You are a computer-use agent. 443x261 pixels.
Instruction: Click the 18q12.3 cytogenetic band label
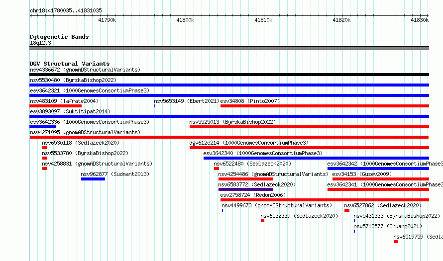coord(40,43)
